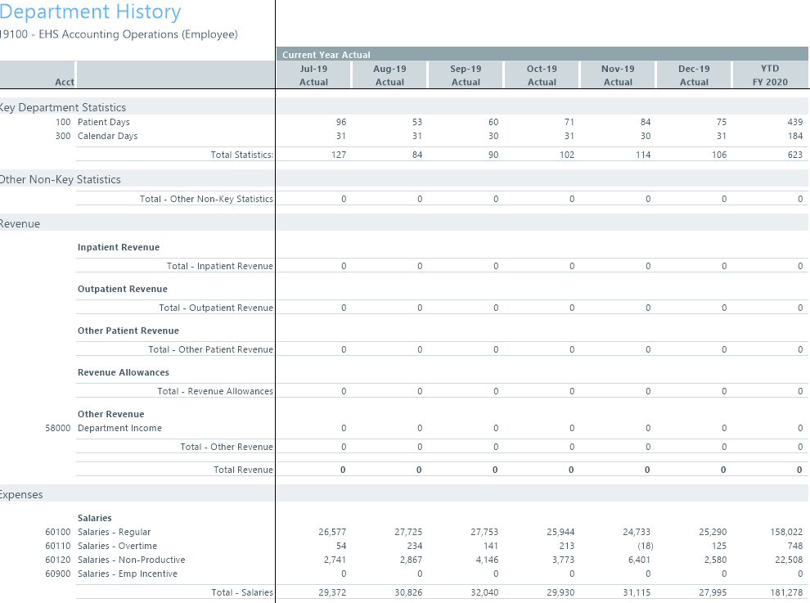Click the Other Non-Key Statistics section header
810x603 pixels.
point(61,179)
